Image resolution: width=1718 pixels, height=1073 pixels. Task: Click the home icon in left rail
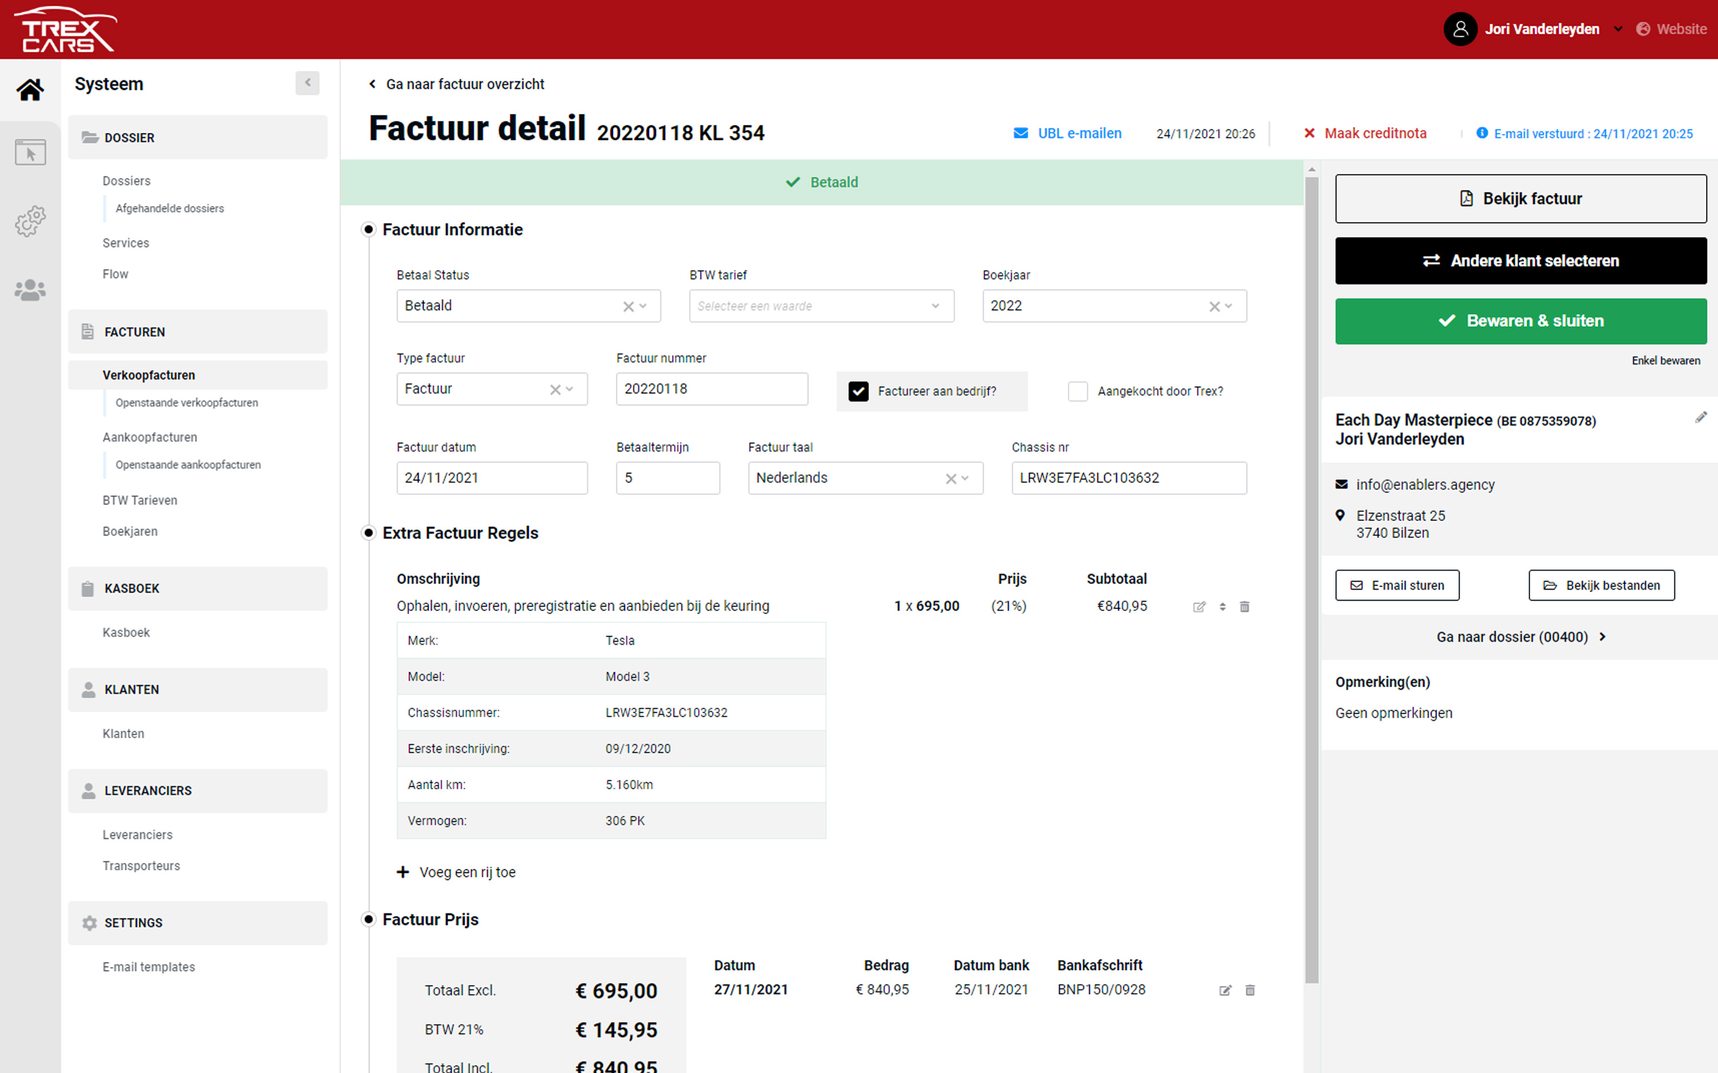(30, 89)
